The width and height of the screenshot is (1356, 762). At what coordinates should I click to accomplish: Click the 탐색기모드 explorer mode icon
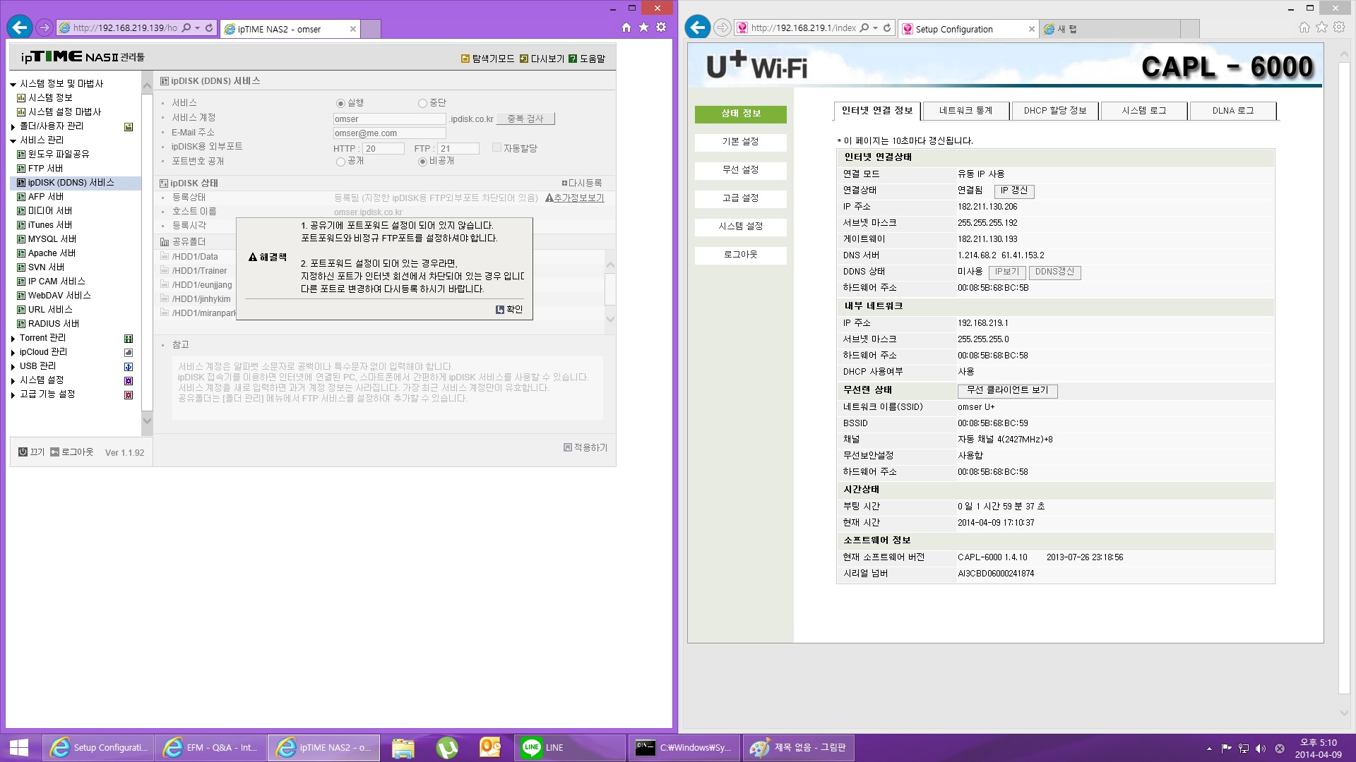pyautogui.click(x=465, y=59)
